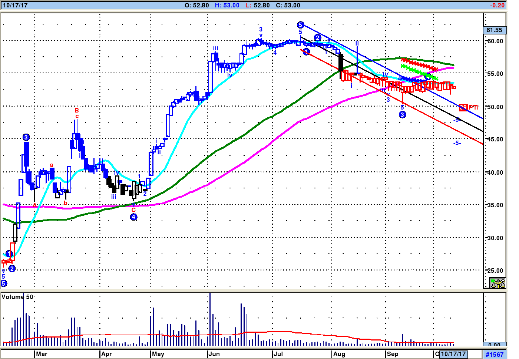Select the May label on time axis
The width and height of the screenshot is (519, 359).
(x=158, y=354)
